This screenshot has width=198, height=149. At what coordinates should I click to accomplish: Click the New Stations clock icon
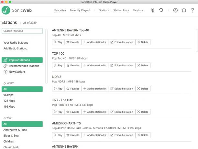[5, 72]
